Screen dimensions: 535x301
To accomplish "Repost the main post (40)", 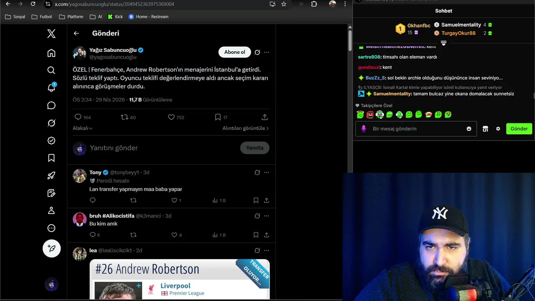I will [x=128, y=117].
